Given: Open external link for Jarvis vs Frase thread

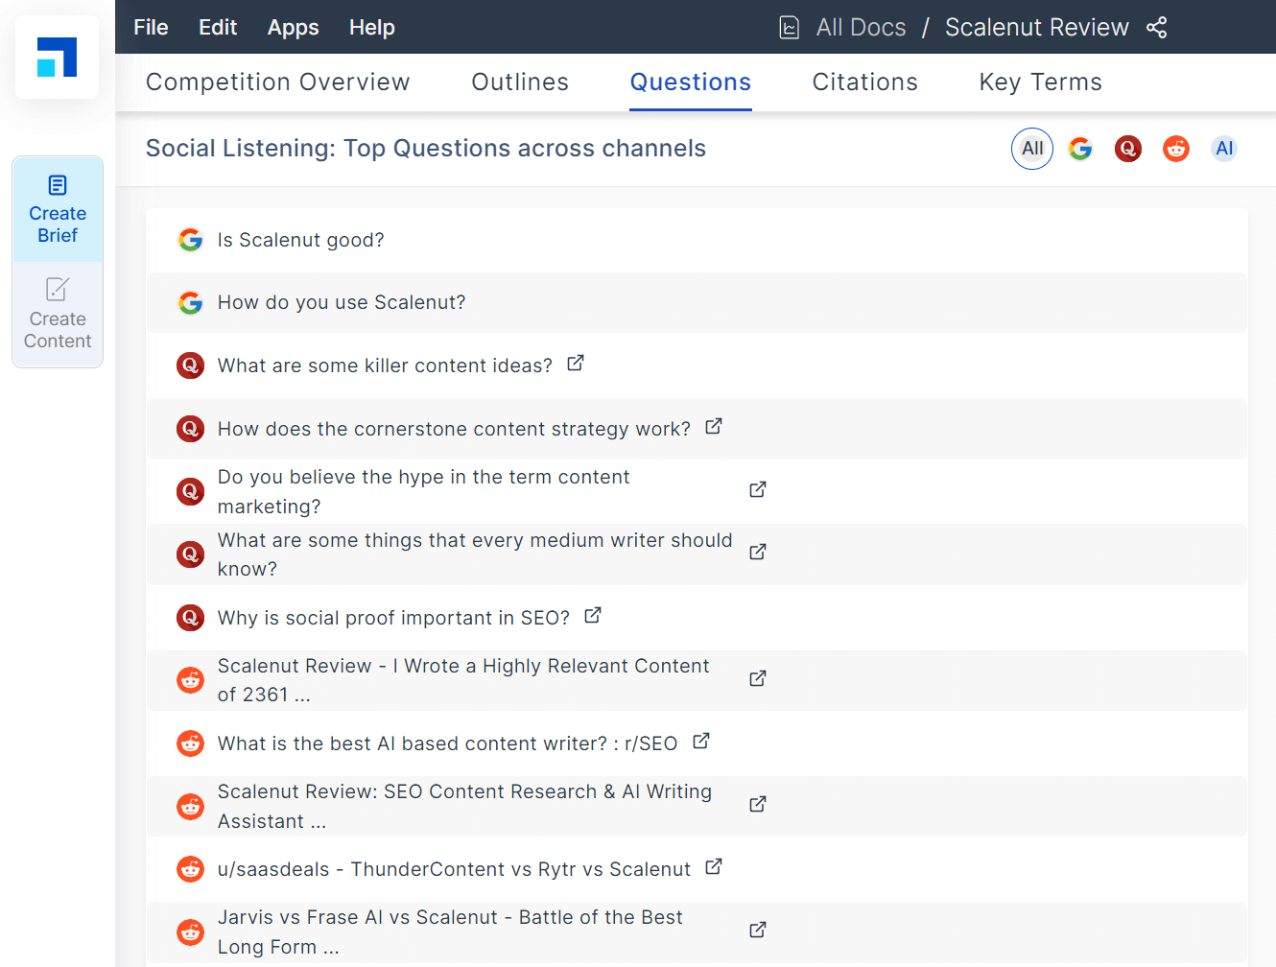Looking at the screenshot, I should (757, 930).
